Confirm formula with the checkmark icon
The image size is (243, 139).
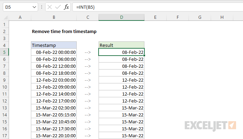coord(58,7)
